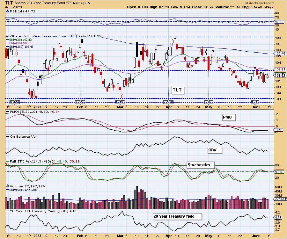Click the iShares 20+ Year Treasury Bond ETF title
This screenshot has height=239, width=287.
click(x=43, y=3)
